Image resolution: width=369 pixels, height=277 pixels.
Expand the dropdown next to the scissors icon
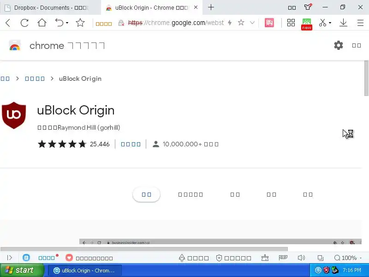[330, 23]
